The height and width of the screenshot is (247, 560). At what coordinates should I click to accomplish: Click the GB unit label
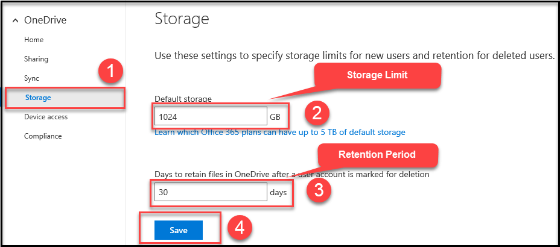pyautogui.click(x=275, y=116)
